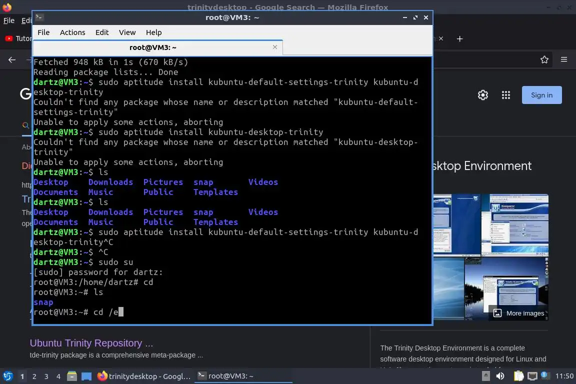Open the top-right Trinity desktop screenshot thumbnail

pyautogui.click(x=514, y=225)
